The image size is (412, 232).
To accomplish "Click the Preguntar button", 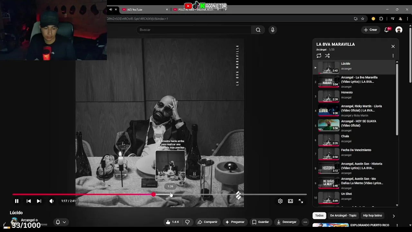I will 235,222.
